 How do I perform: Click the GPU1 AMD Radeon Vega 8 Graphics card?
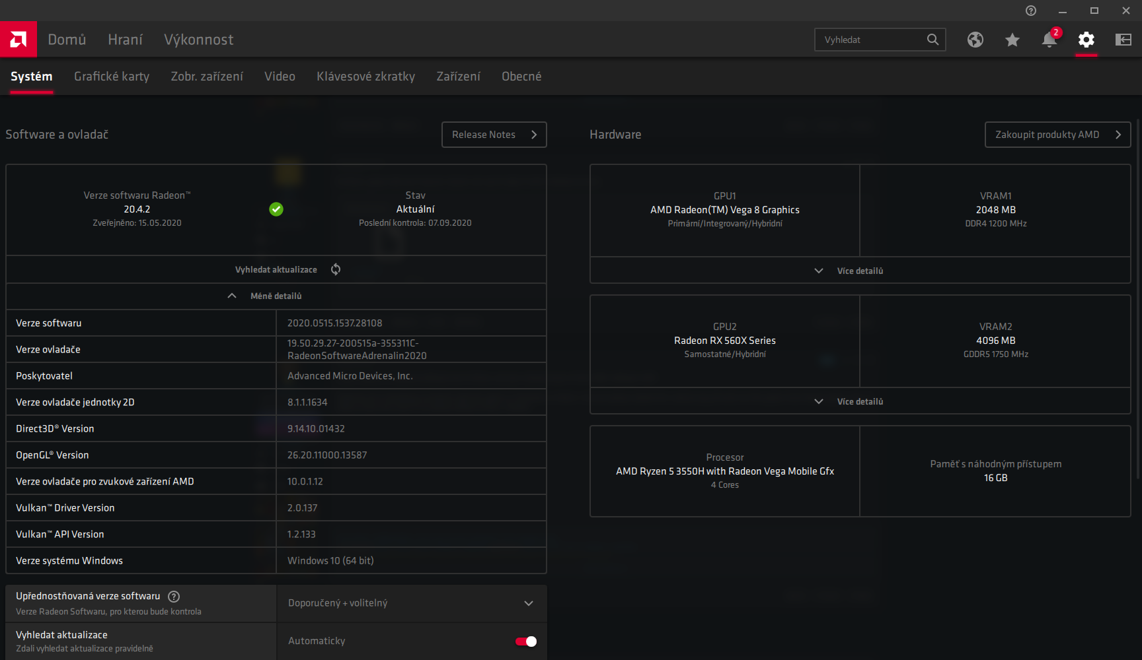(x=724, y=210)
